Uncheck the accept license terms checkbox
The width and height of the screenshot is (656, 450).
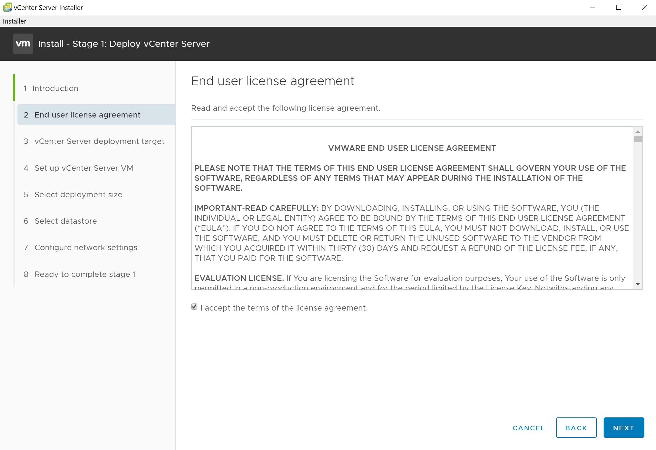(x=194, y=307)
